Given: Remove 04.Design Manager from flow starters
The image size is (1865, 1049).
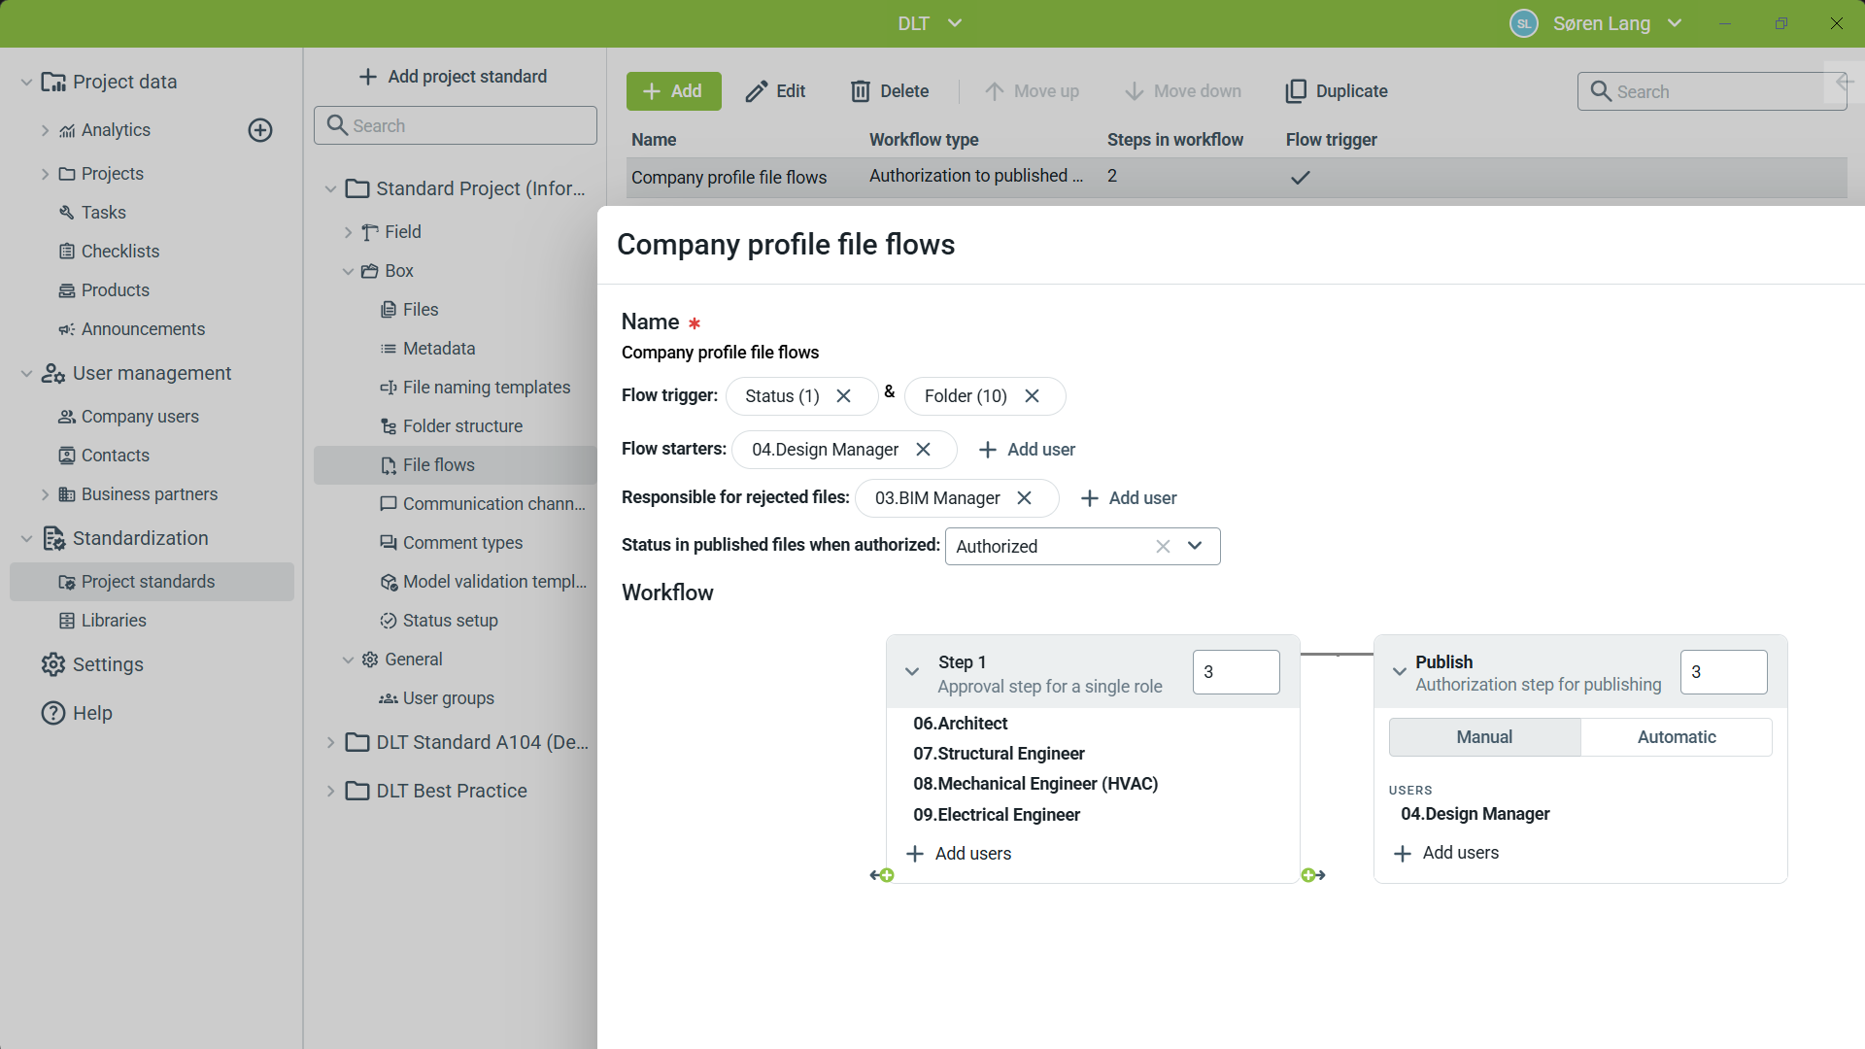Looking at the screenshot, I should [923, 450].
